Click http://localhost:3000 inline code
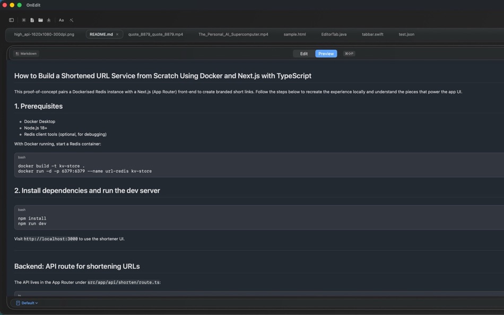The width and height of the screenshot is (504, 315). (51, 239)
